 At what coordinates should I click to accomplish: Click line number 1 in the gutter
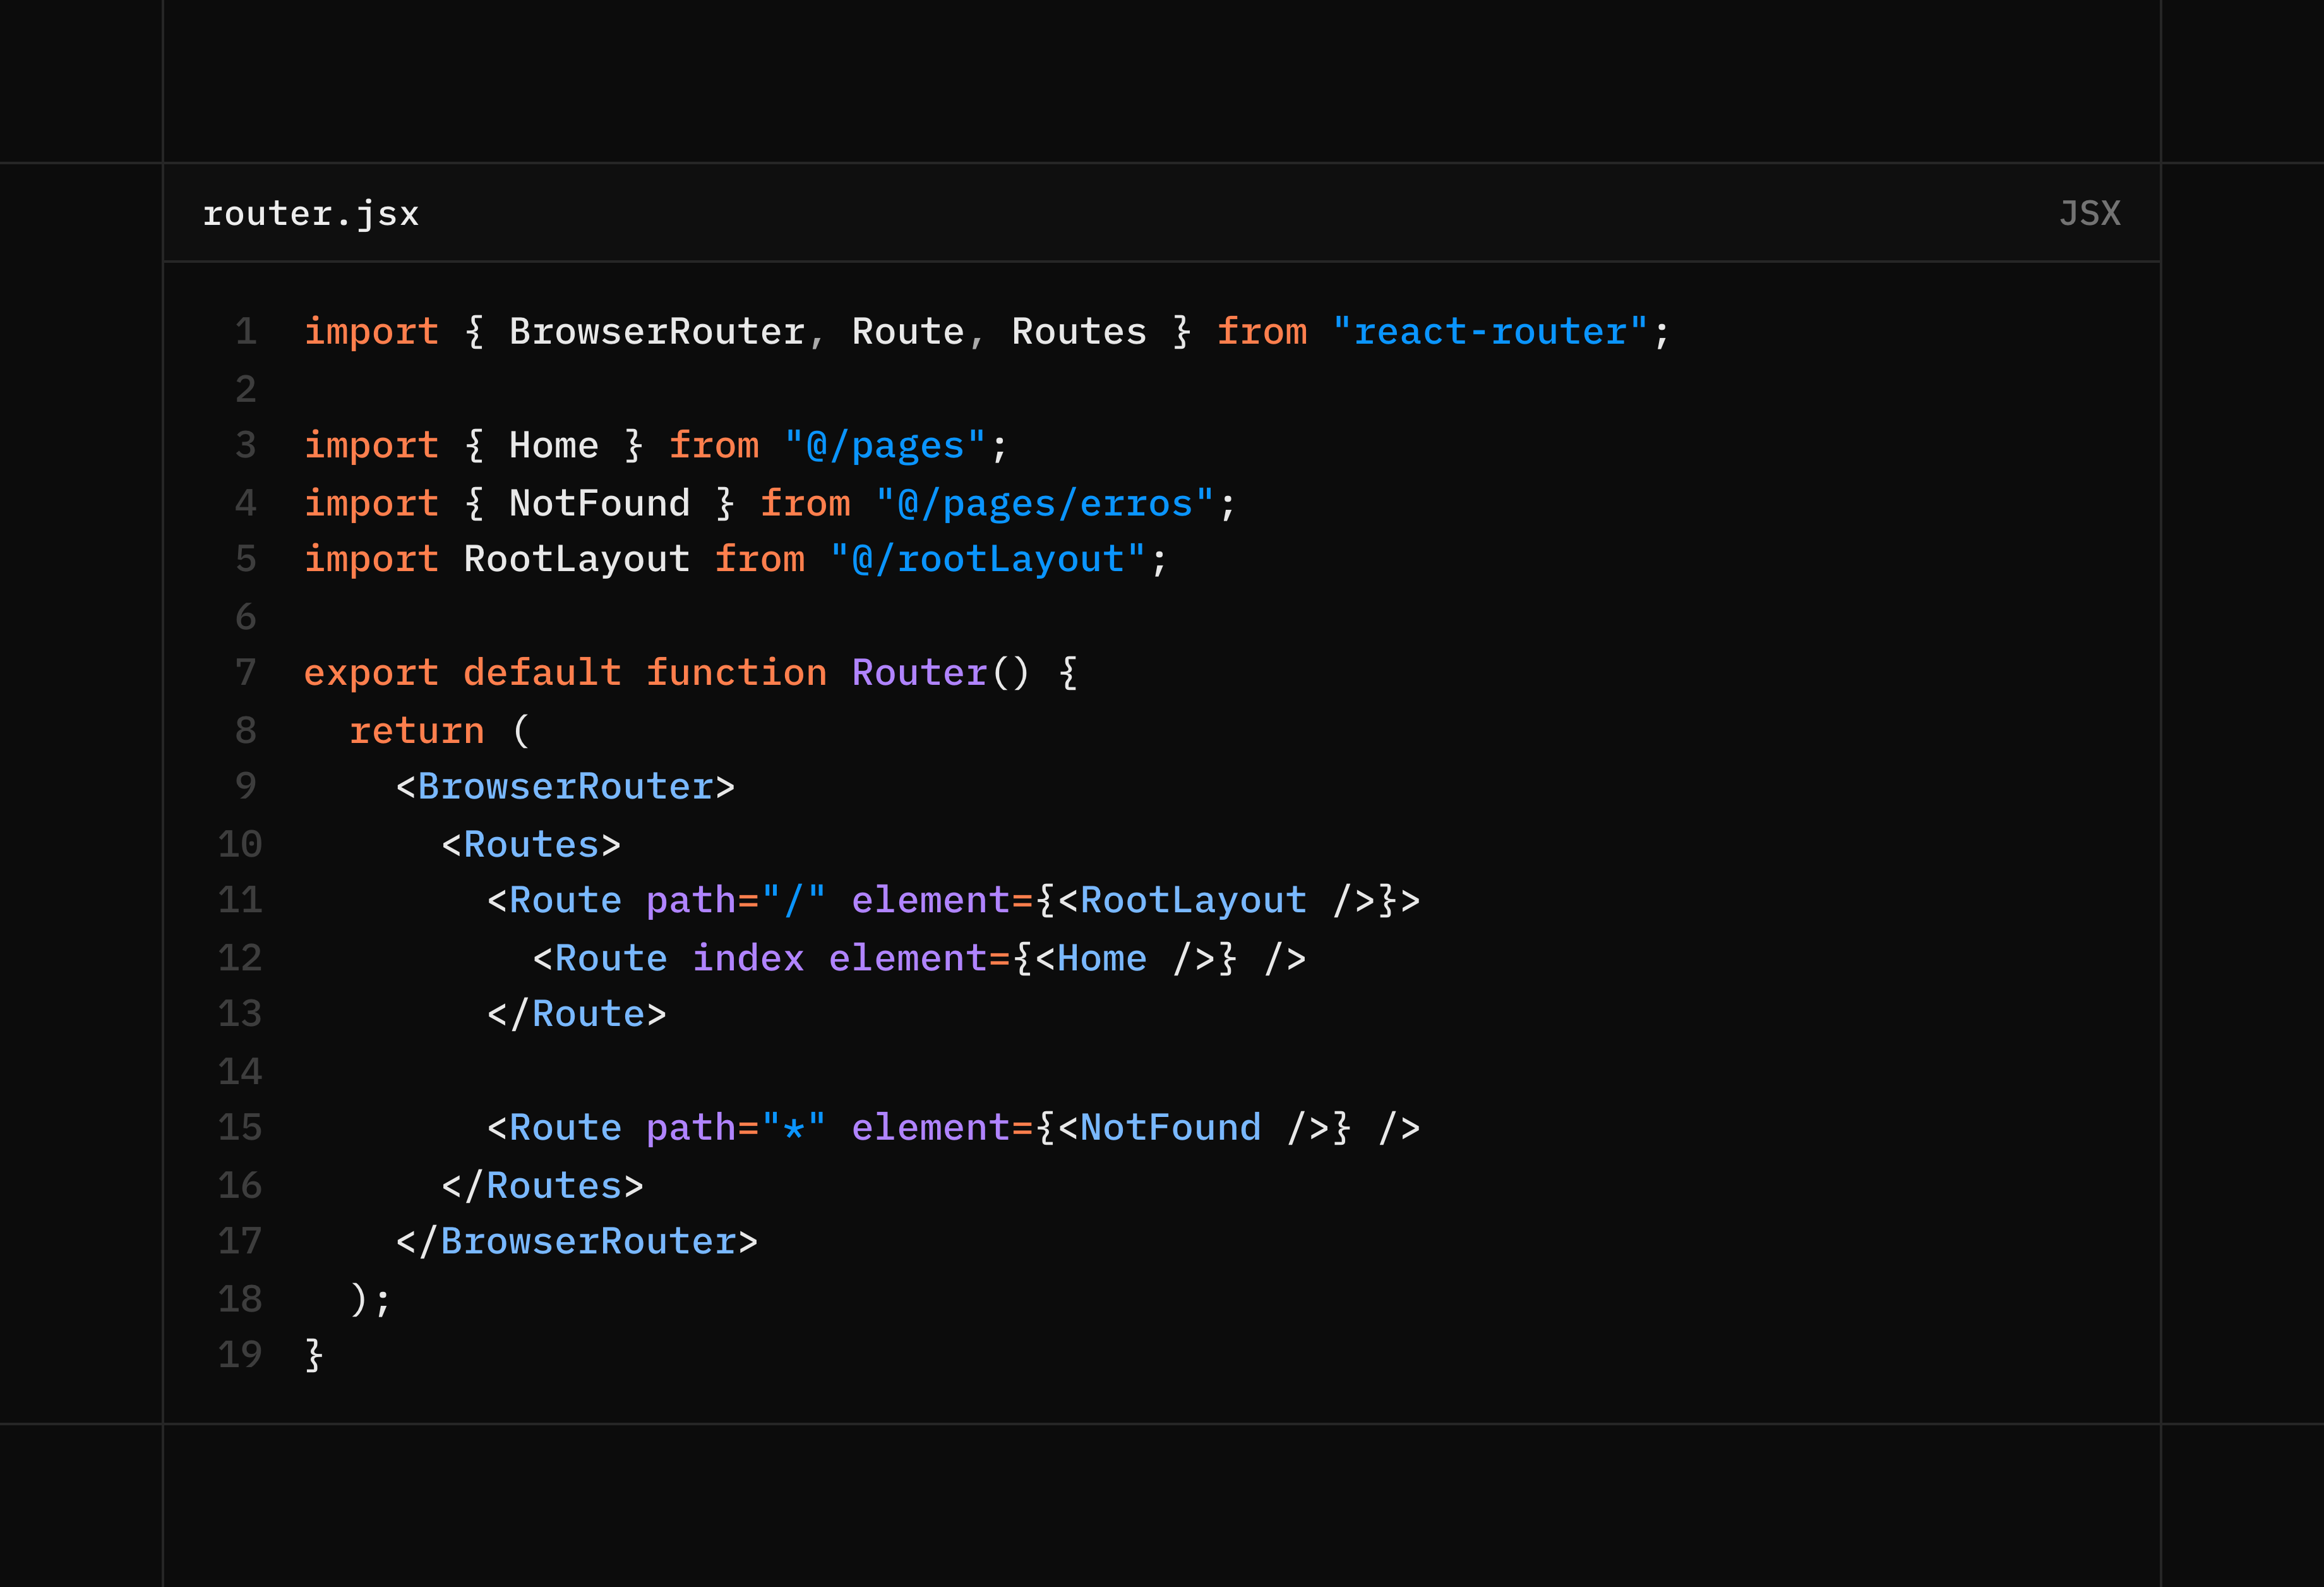[245, 331]
